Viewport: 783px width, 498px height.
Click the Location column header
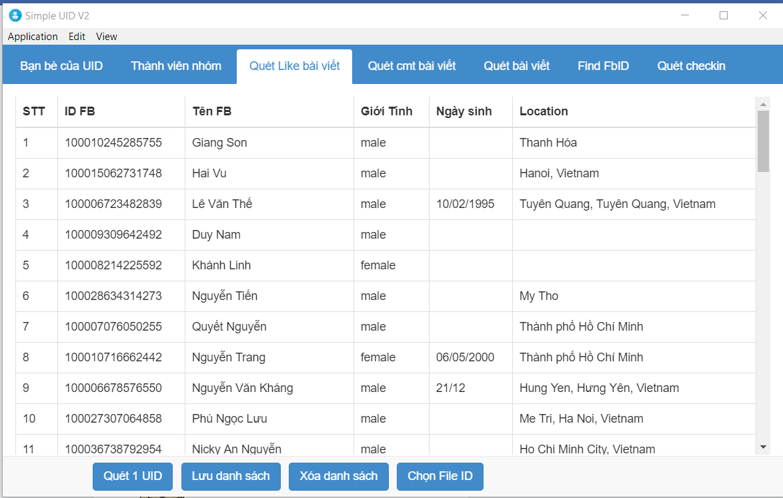634,112
